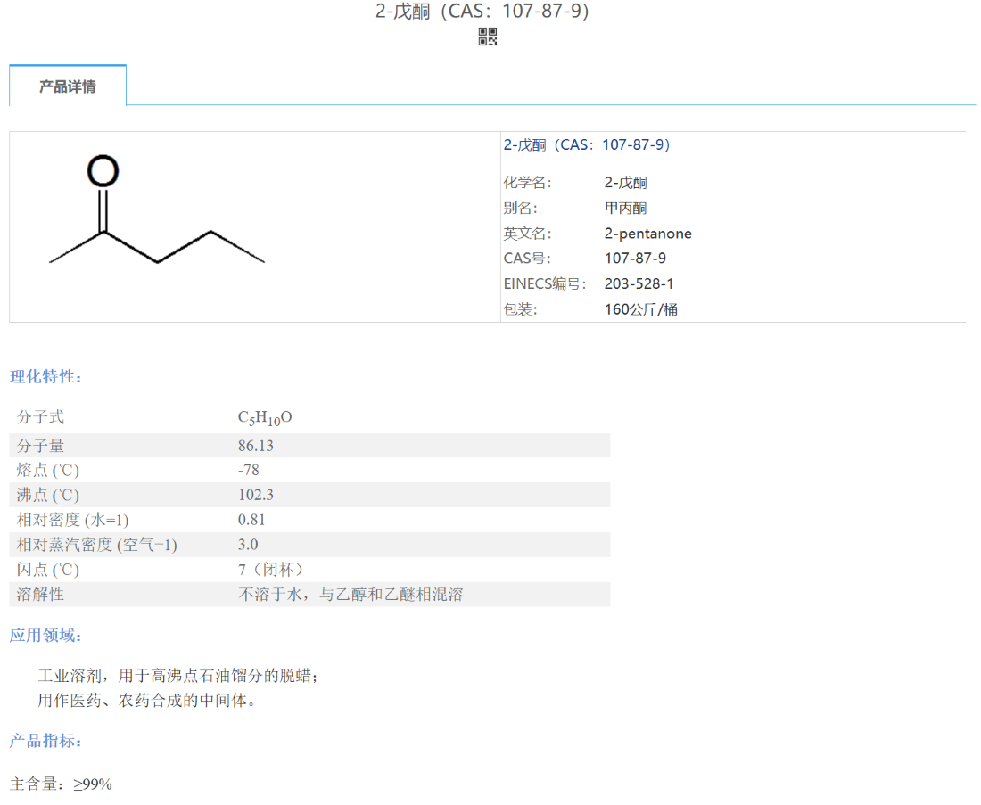
Task: Select the 闪点 row value 7（闭杯）
Action: [x=274, y=570]
